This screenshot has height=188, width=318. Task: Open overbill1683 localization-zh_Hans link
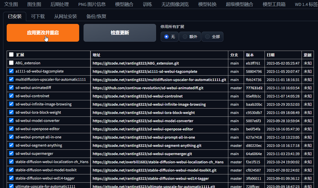point(158,162)
